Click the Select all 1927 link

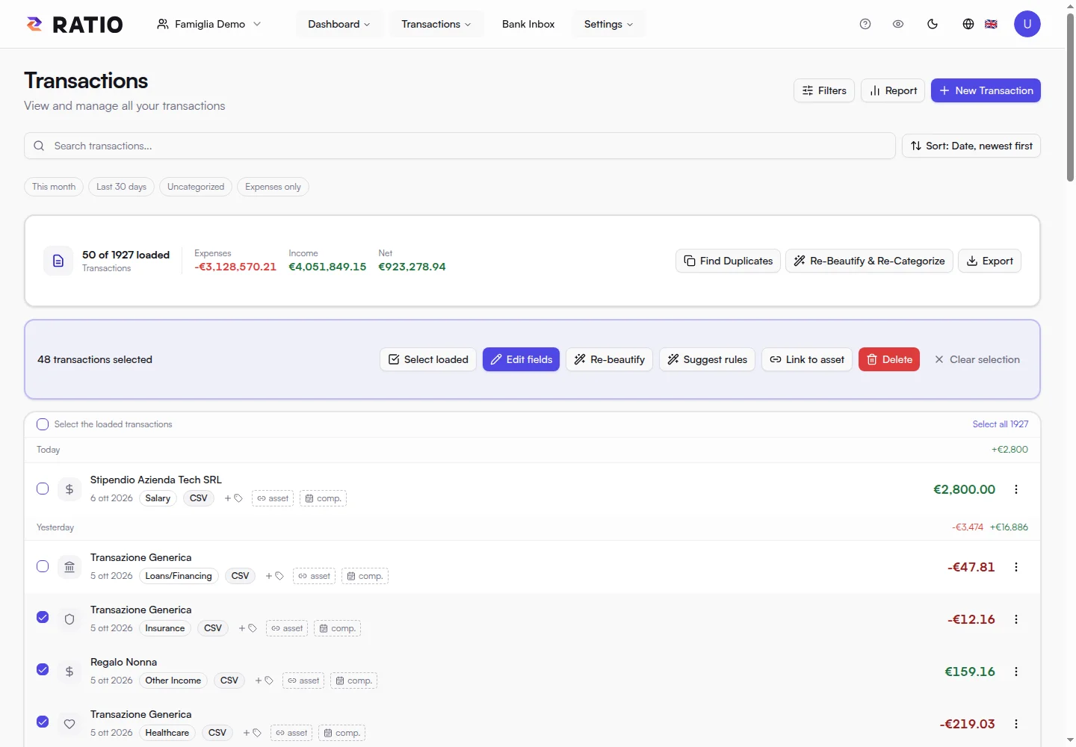tap(1001, 424)
